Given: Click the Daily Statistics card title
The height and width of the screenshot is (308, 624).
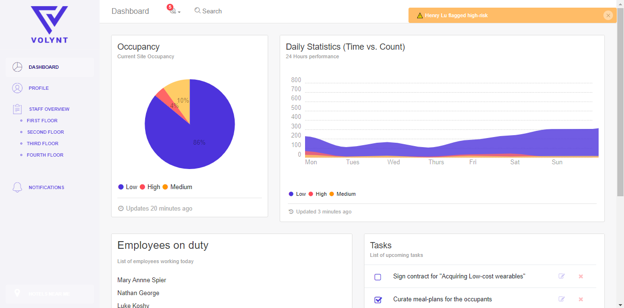Looking at the screenshot, I should click(x=345, y=47).
